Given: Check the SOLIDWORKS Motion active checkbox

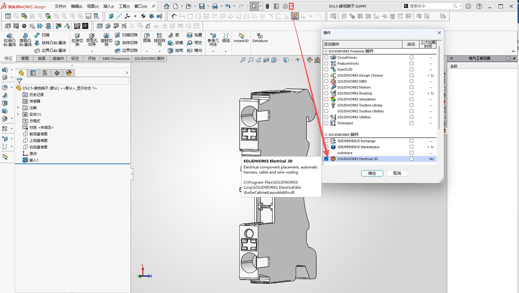Looking at the screenshot, I should click(x=326, y=87).
